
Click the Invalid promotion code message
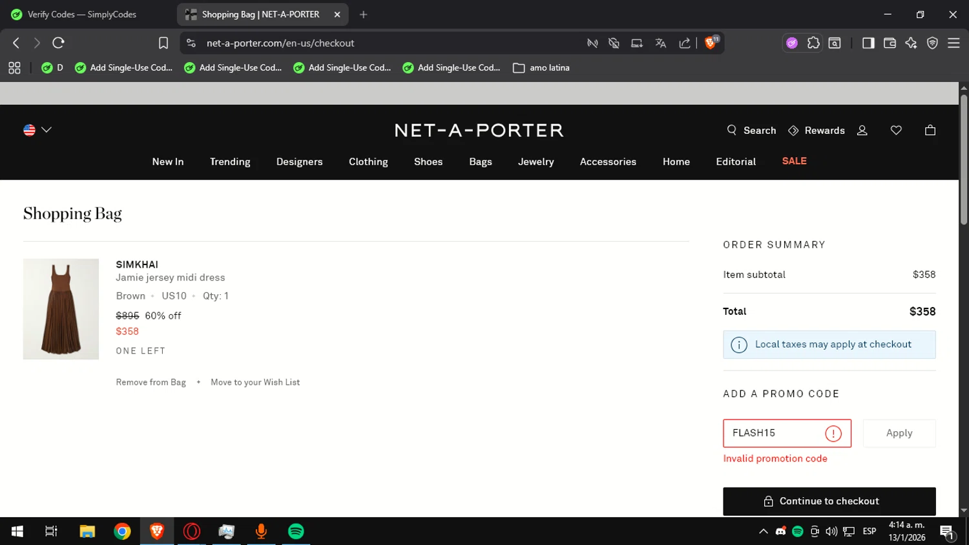775,458
